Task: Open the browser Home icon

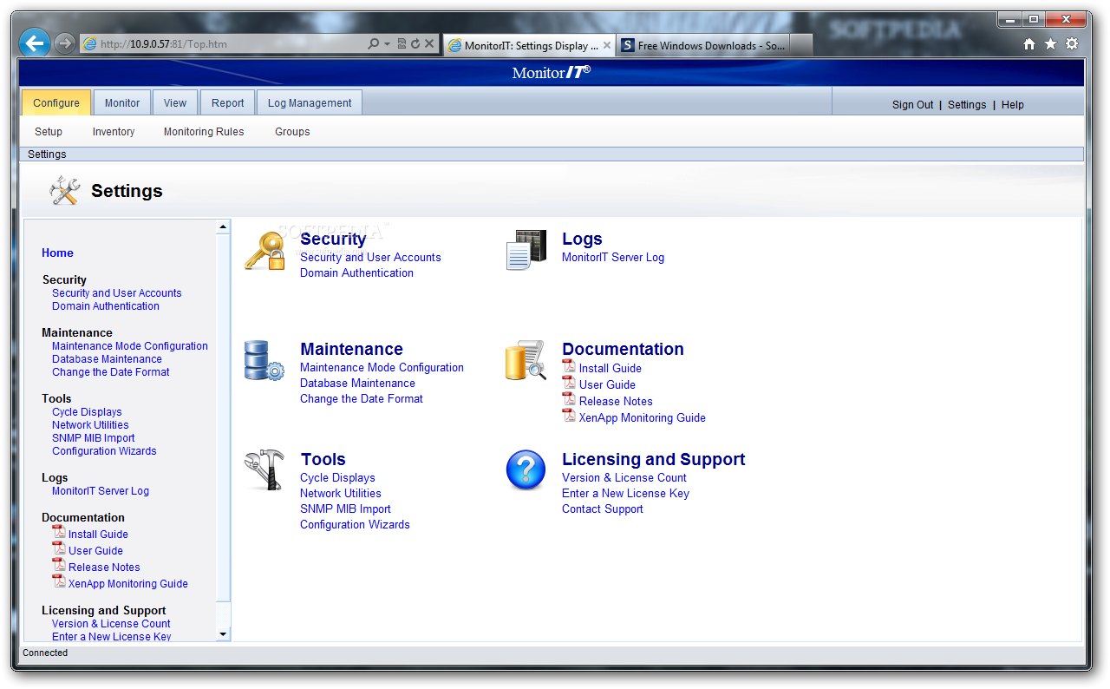Action: point(1029,43)
